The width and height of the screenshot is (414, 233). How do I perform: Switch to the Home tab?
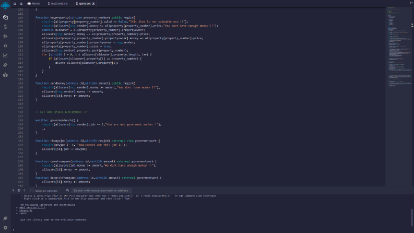click(33, 4)
